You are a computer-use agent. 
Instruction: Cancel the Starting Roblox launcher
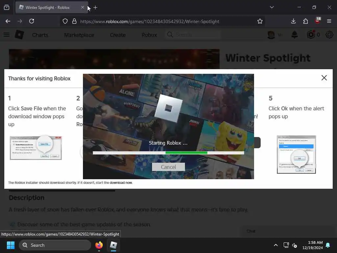tap(168, 167)
